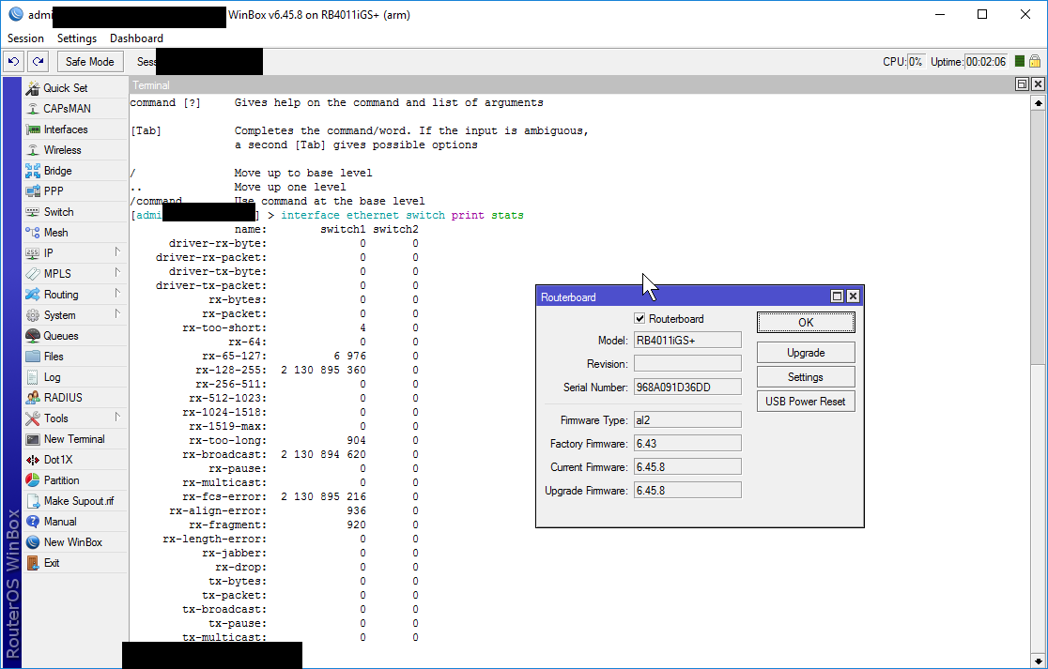Viewport: 1048px width, 669px height.
Task: Click the WinBox title bar logo
Action: [15, 14]
